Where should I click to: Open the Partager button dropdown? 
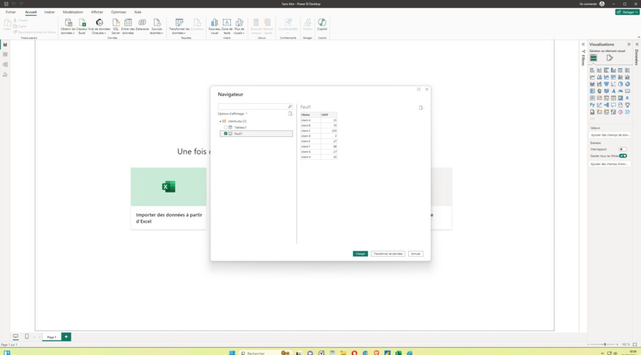coord(627,12)
